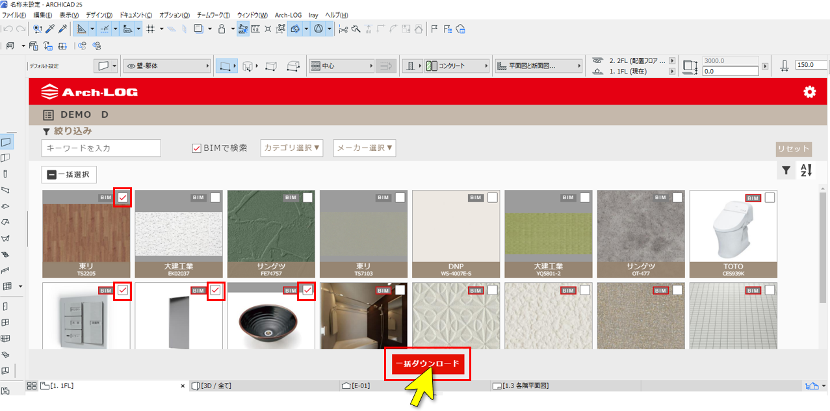830x411 pixels.
Task: Click the 一括選択 button
Action: [x=69, y=174]
